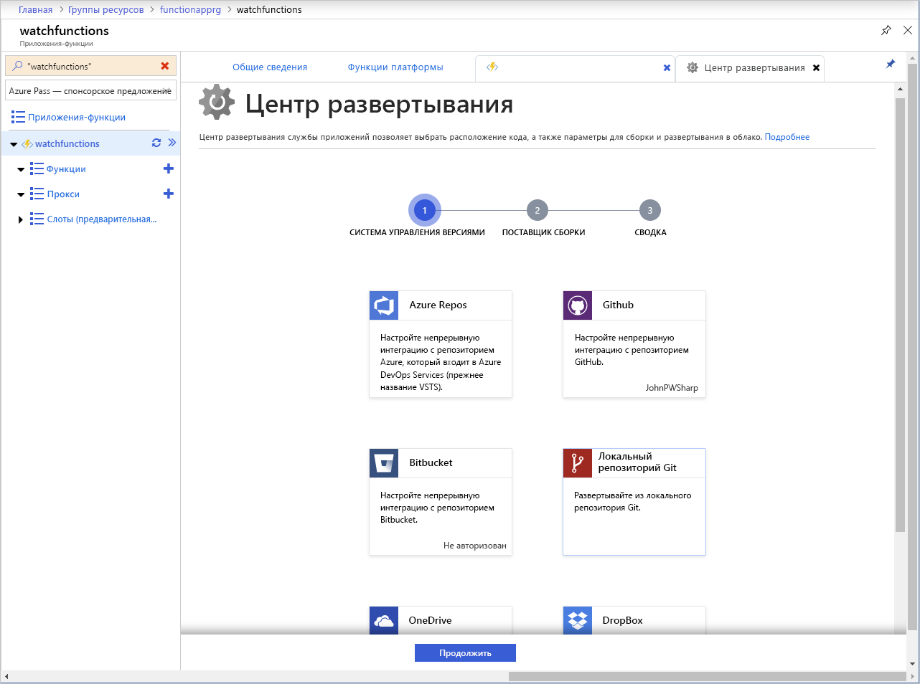Clear the search box with red X

click(x=165, y=66)
